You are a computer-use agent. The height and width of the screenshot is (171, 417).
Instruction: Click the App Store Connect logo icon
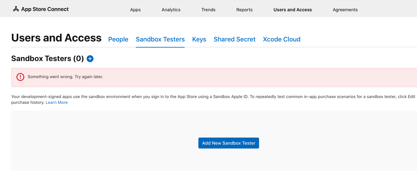point(16,9)
